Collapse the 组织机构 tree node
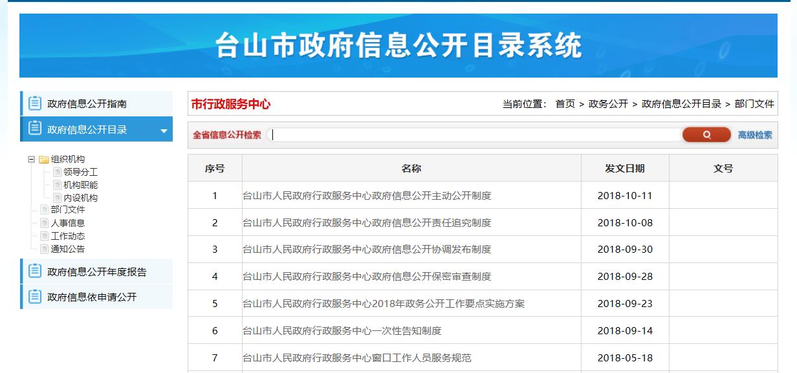This screenshot has width=797, height=373. [x=31, y=159]
